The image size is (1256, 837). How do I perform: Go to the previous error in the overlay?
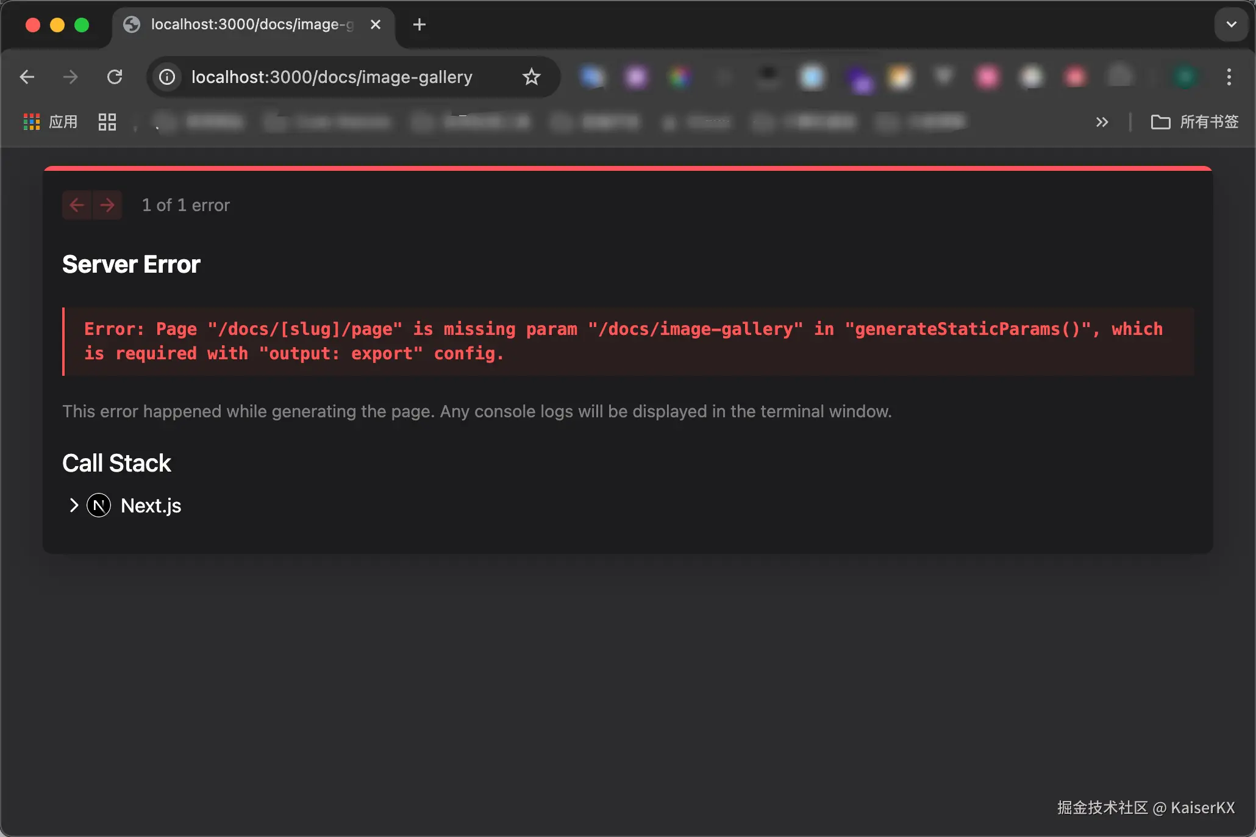[77, 205]
